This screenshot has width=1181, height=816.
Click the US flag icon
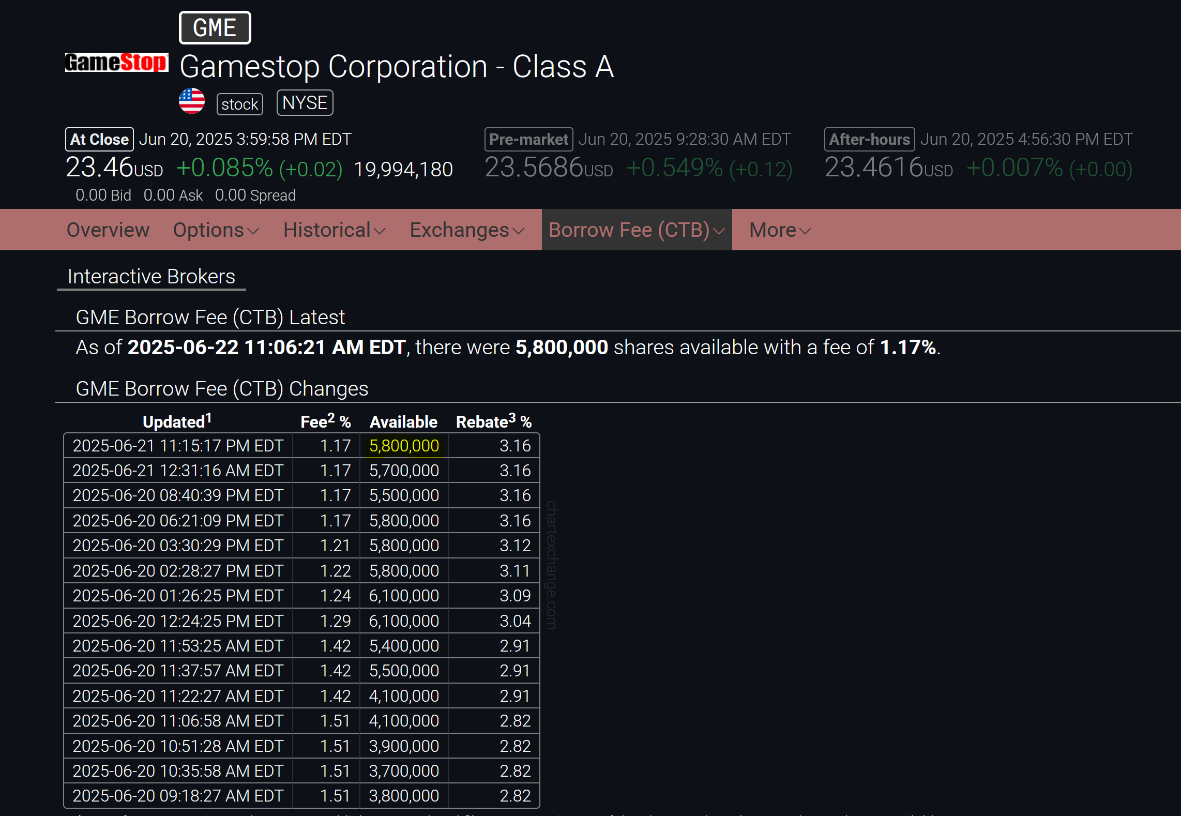(192, 101)
